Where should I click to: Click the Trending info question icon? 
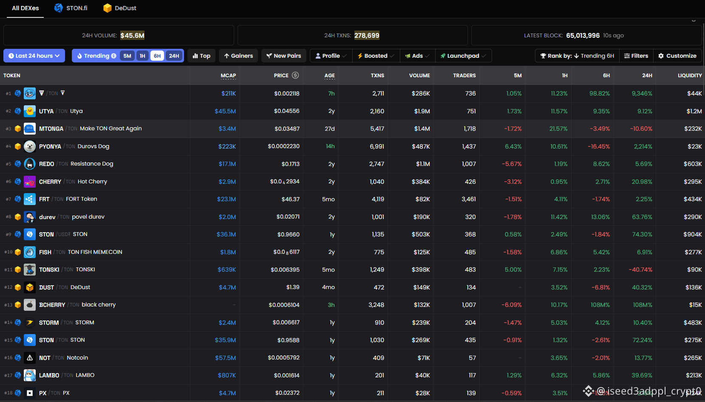(x=113, y=56)
